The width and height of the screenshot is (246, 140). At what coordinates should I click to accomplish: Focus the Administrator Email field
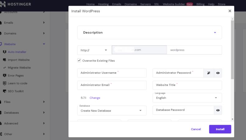[112, 85]
